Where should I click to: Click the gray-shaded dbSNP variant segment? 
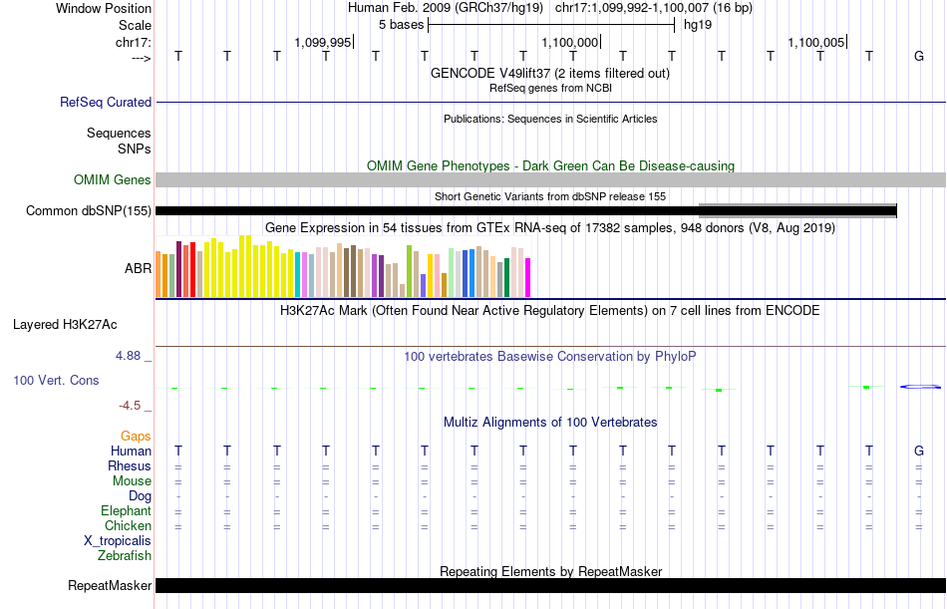pos(797,210)
